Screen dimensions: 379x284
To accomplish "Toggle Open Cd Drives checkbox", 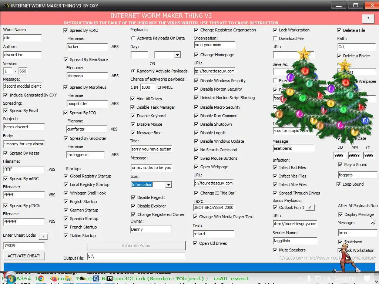I will [x=195, y=243].
